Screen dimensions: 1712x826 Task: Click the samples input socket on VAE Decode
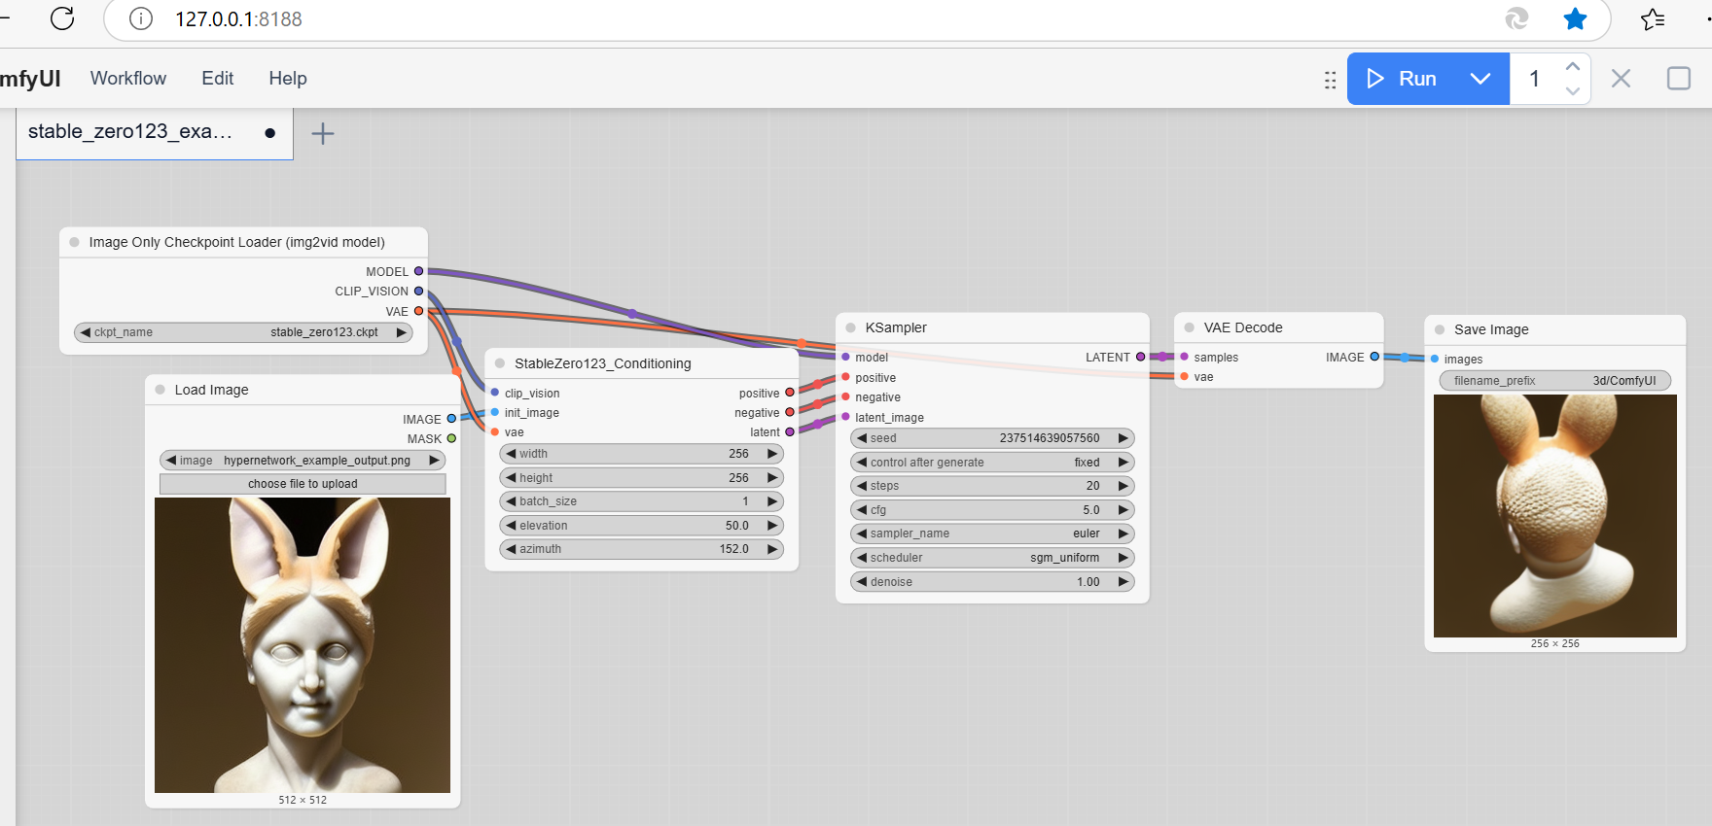tap(1184, 357)
